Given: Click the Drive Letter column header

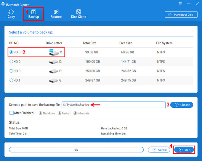Looking at the screenshot, I should [54, 43].
